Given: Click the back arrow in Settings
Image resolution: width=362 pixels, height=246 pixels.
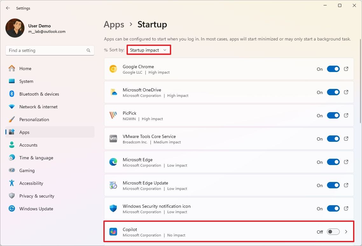Looking at the screenshot, I should (8, 8).
